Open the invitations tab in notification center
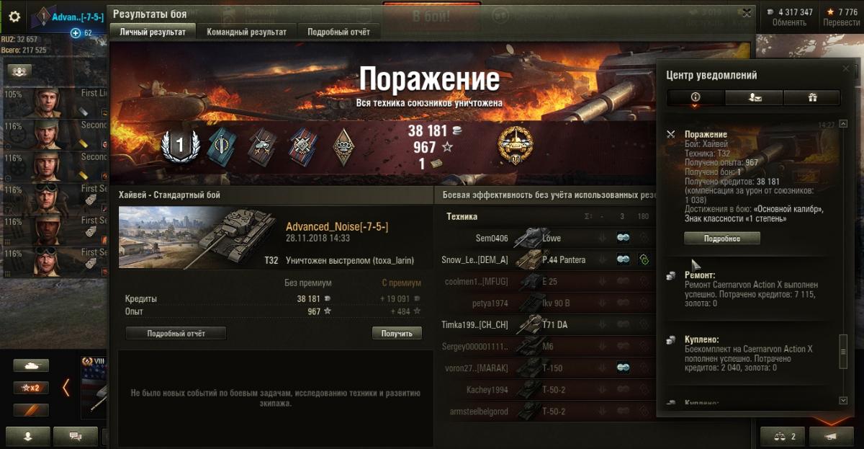Screen dimensions: 864x449 pos(754,98)
